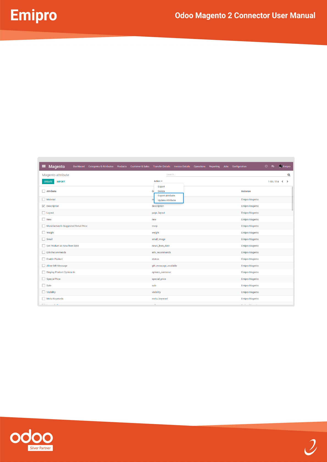Image resolution: width=327 pixels, height=462 pixels.
Task: Open the Configuration menu
Action: click(x=239, y=167)
